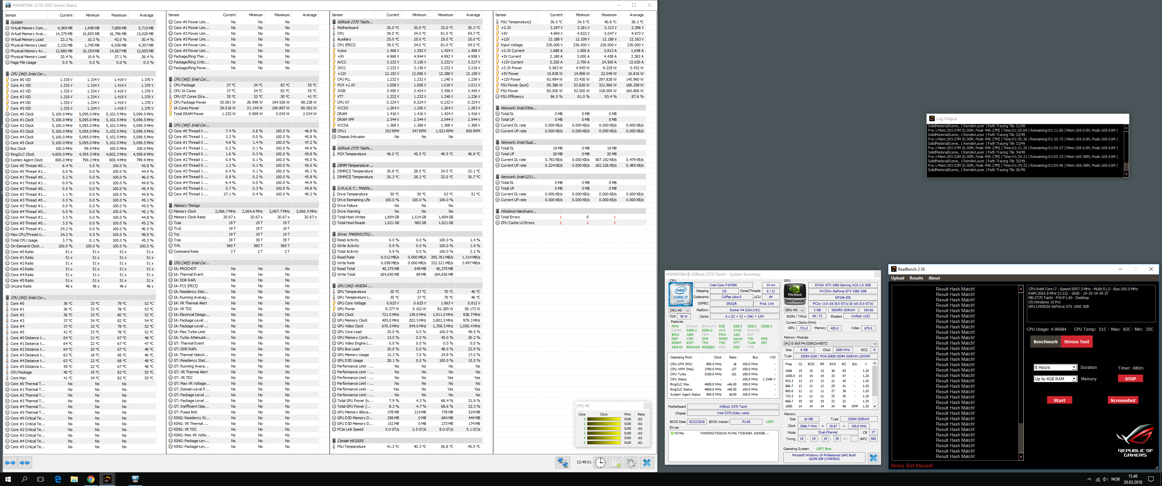
Task: Click the Screenshot button in RealBench
Action: [1123, 400]
